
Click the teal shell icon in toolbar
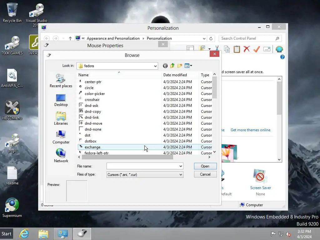pyautogui.click(x=279, y=49)
